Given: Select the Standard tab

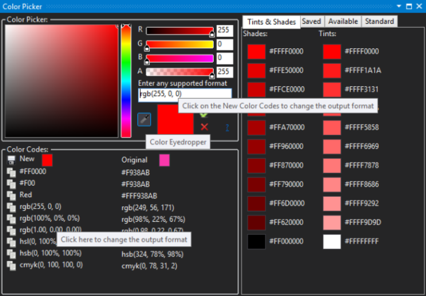Looking at the screenshot, I should pos(379,21).
